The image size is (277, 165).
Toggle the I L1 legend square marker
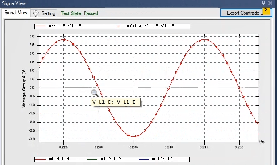pyautogui.click(x=50, y=159)
